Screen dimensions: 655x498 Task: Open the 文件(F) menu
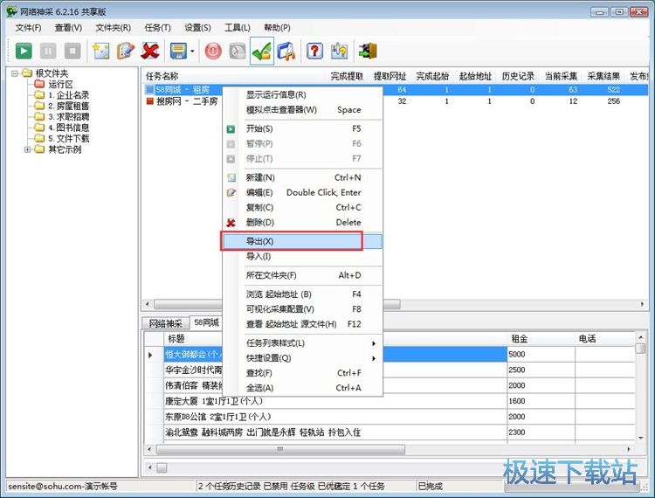[x=29, y=28]
